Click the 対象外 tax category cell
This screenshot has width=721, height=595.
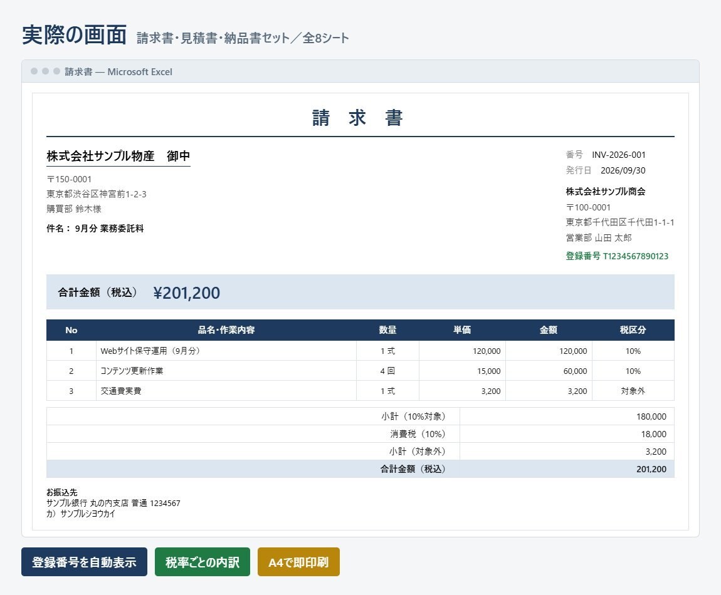[633, 391]
